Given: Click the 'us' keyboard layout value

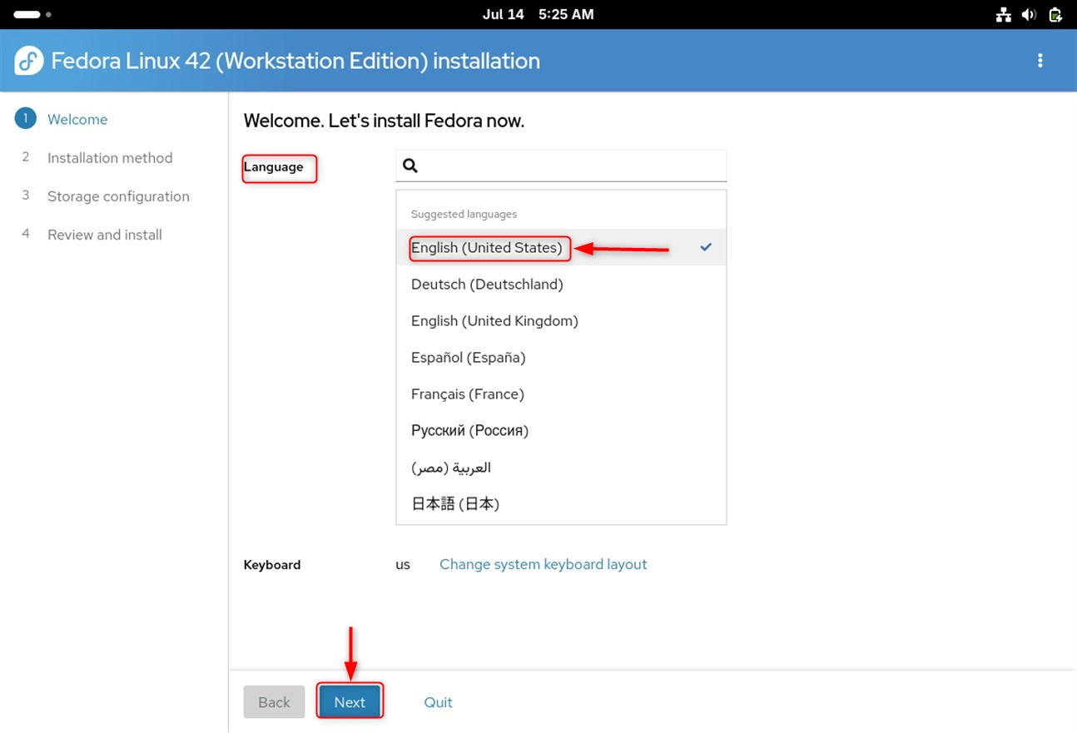Looking at the screenshot, I should (x=403, y=564).
